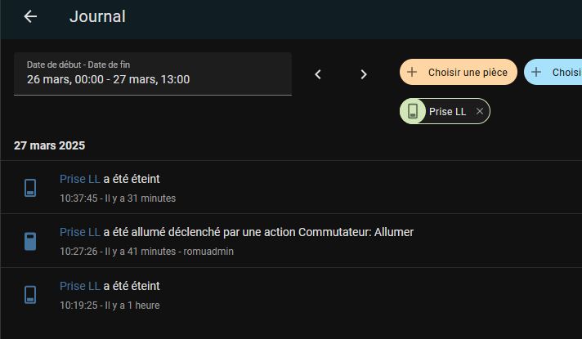This screenshot has width=582, height=339.
Task: Open Prise LL link in 10:37:45 entry
Action: [x=80, y=179]
